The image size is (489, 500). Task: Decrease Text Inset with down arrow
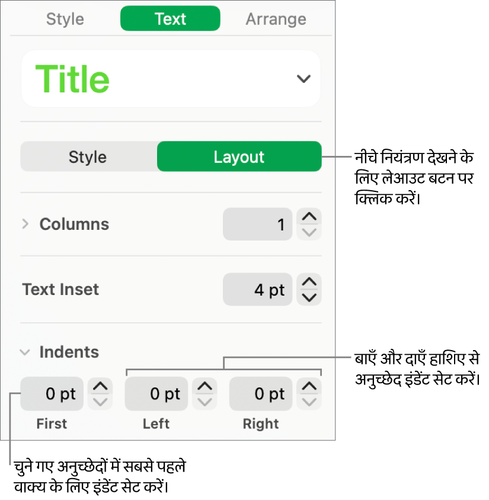[309, 297]
